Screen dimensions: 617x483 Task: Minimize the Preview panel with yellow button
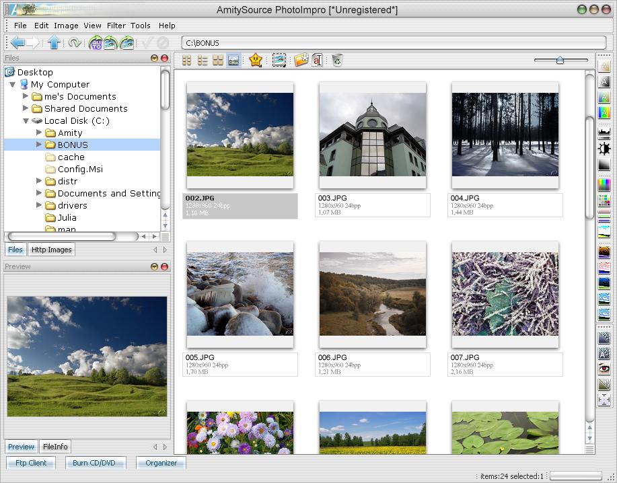[x=154, y=266]
